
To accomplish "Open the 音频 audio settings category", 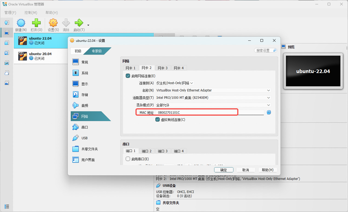I will 85,106.
